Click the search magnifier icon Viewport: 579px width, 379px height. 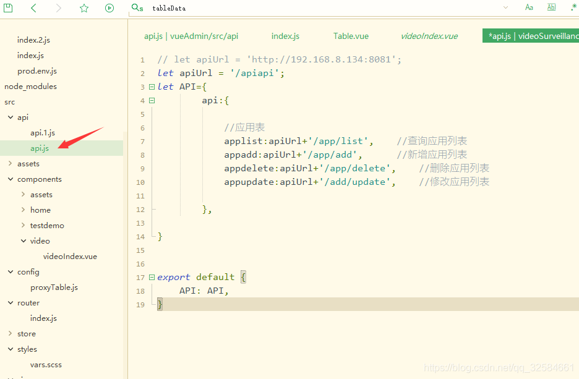(137, 8)
